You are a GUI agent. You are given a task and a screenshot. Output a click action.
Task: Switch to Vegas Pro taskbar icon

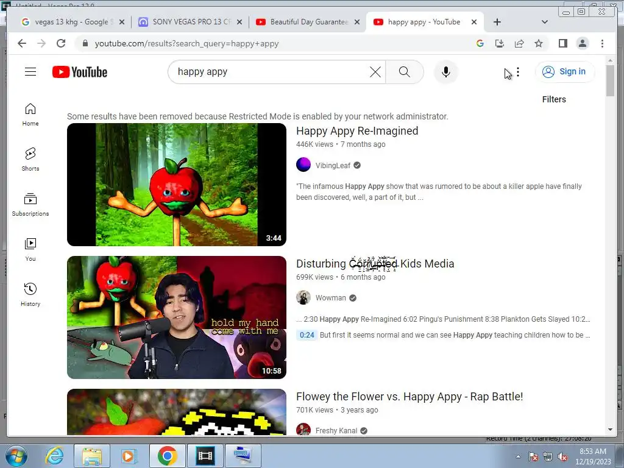click(205, 456)
